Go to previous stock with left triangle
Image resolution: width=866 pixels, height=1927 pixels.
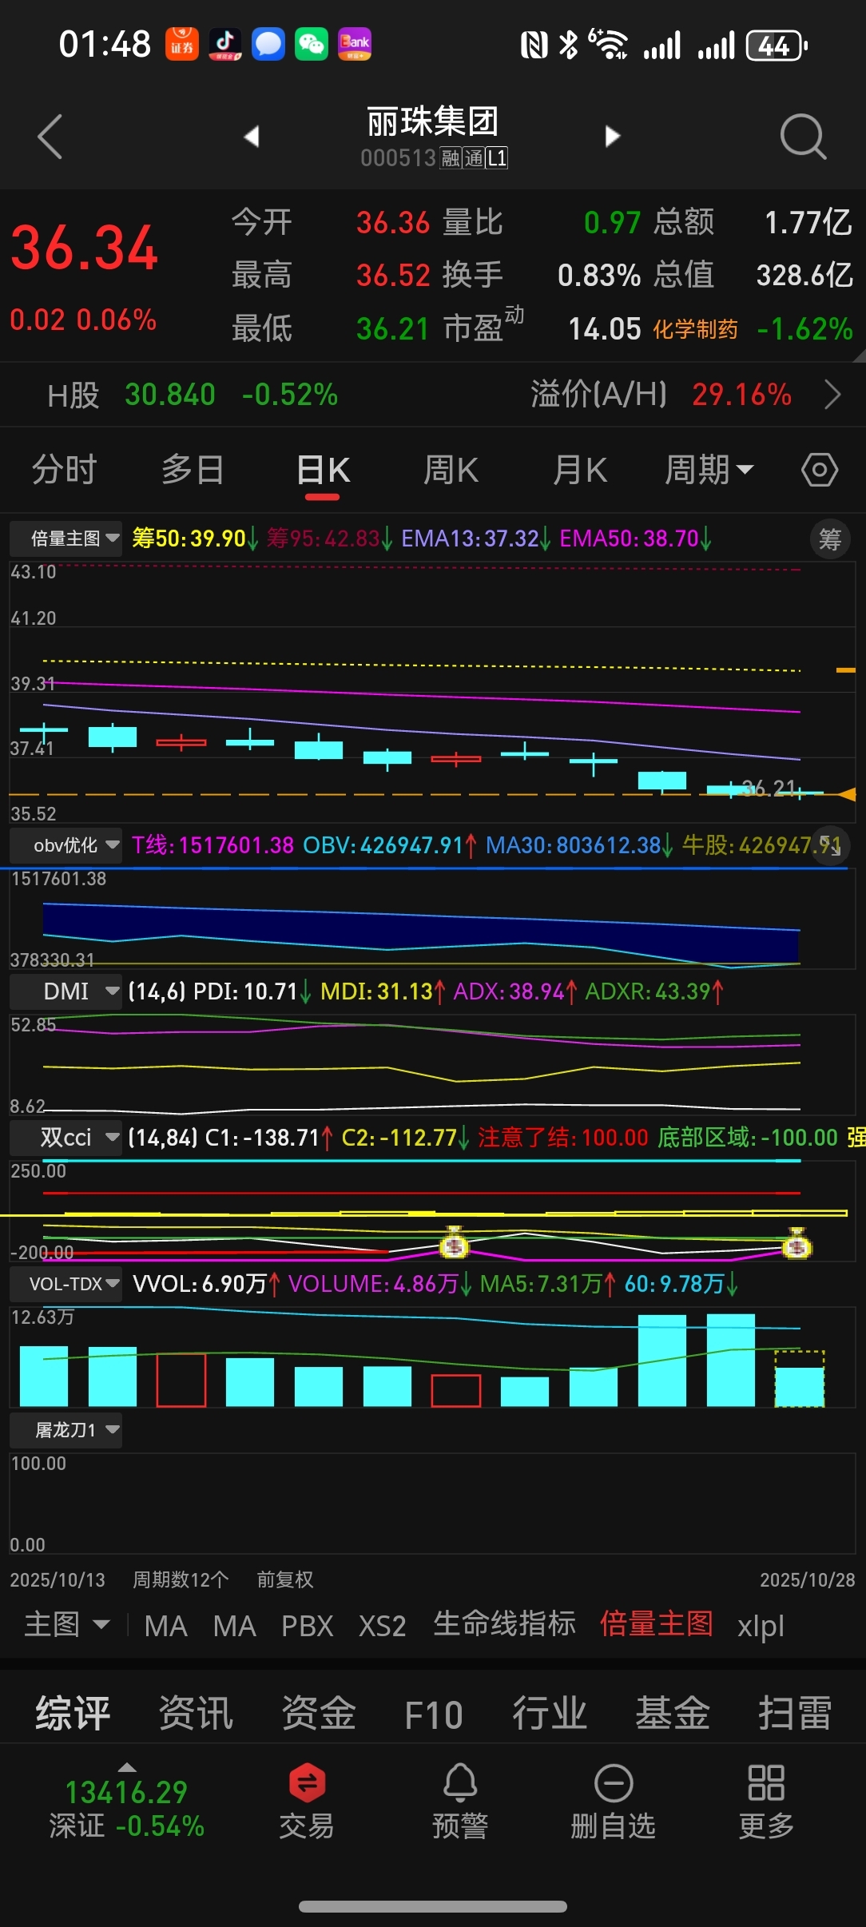point(252,137)
